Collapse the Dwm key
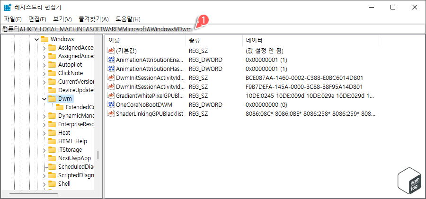The height and width of the screenshot is (199, 426). click(x=44, y=99)
